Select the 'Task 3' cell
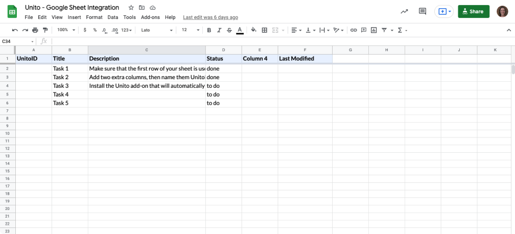515x234 pixels. point(70,86)
